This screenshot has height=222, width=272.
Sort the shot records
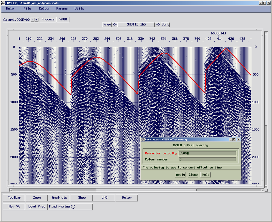tap(165, 24)
